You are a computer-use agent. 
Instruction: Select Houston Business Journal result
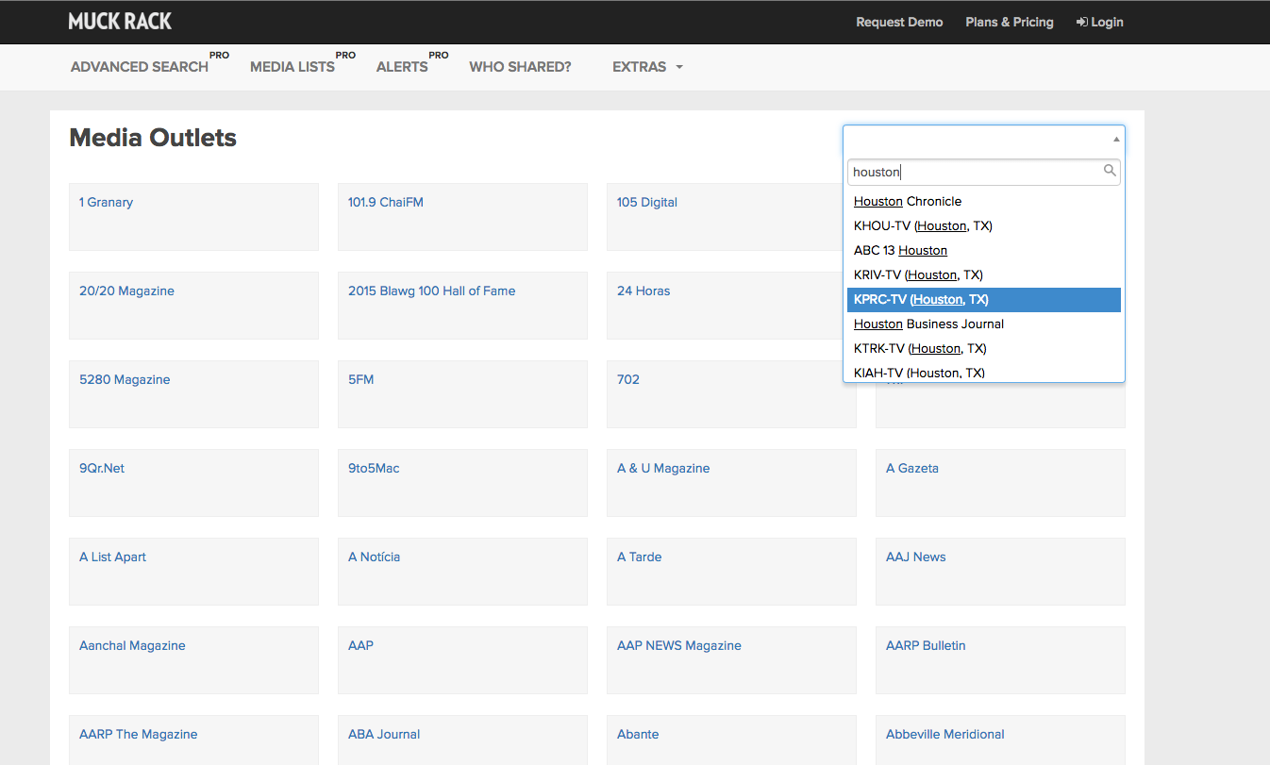pos(982,324)
